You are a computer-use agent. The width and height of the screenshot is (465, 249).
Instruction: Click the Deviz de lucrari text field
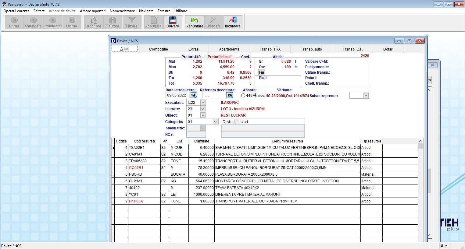tap(263, 122)
